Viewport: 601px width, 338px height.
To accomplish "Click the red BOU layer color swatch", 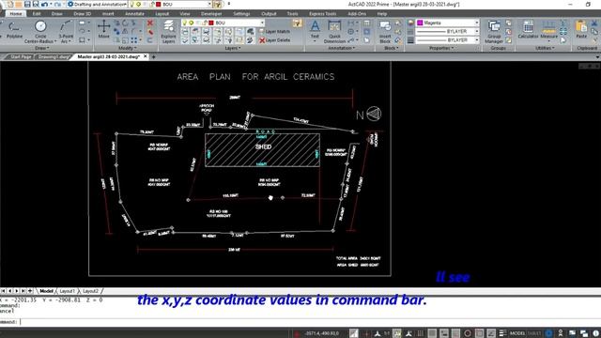I will [210, 23].
